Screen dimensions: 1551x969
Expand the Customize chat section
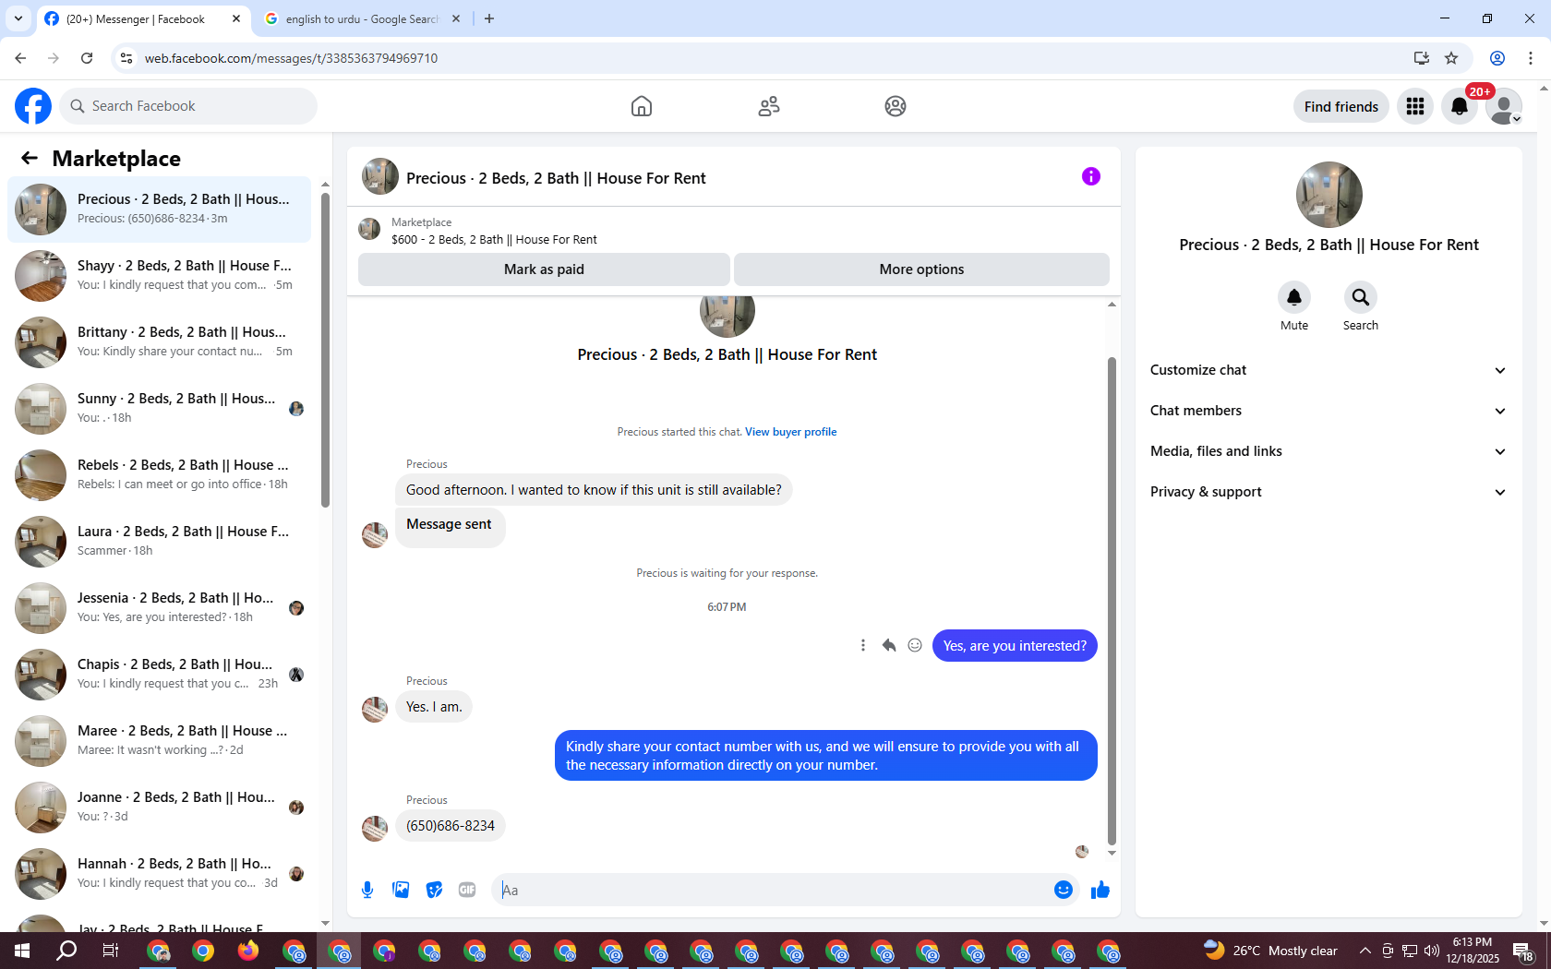1329,370
